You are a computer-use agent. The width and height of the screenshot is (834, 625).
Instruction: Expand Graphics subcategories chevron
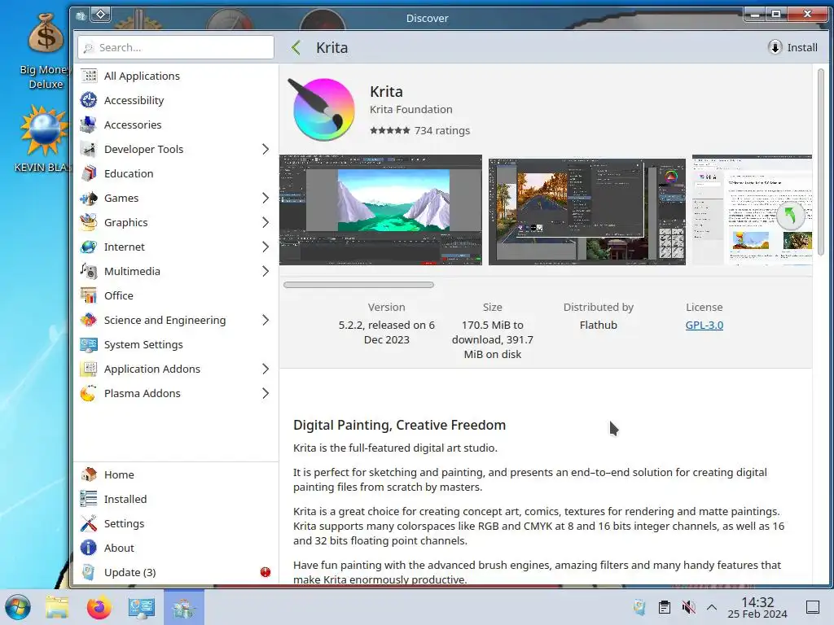coord(266,223)
